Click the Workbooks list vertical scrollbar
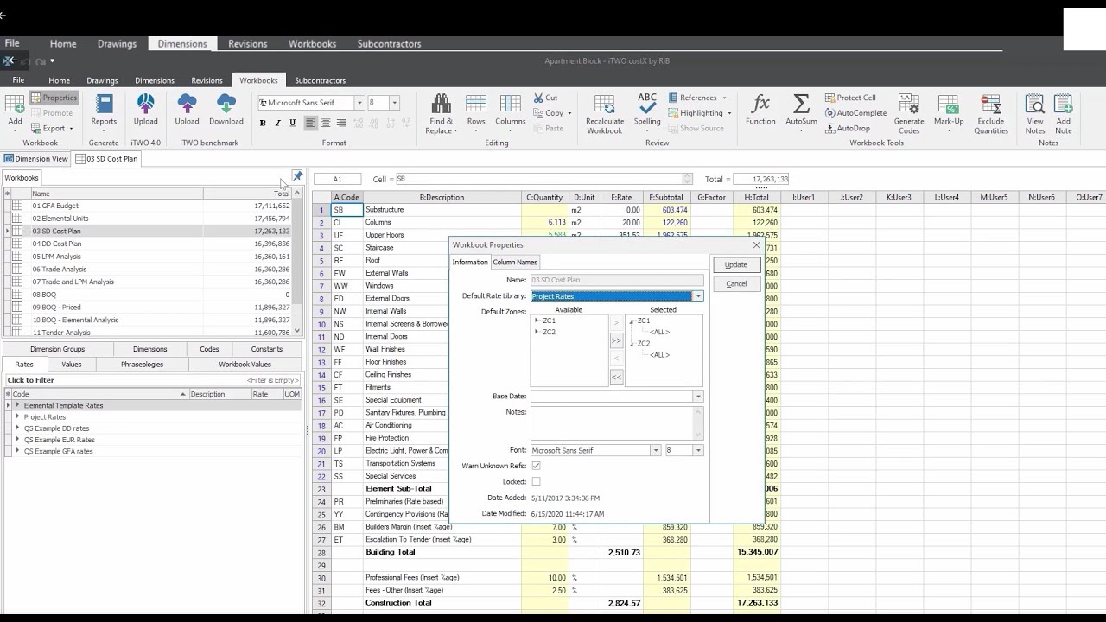Screen dimensions: 1106x622 pos(298,262)
